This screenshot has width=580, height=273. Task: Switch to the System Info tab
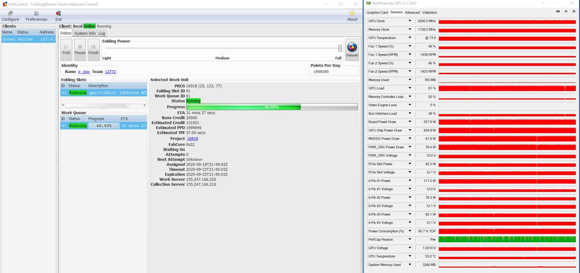pyautogui.click(x=85, y=33)
